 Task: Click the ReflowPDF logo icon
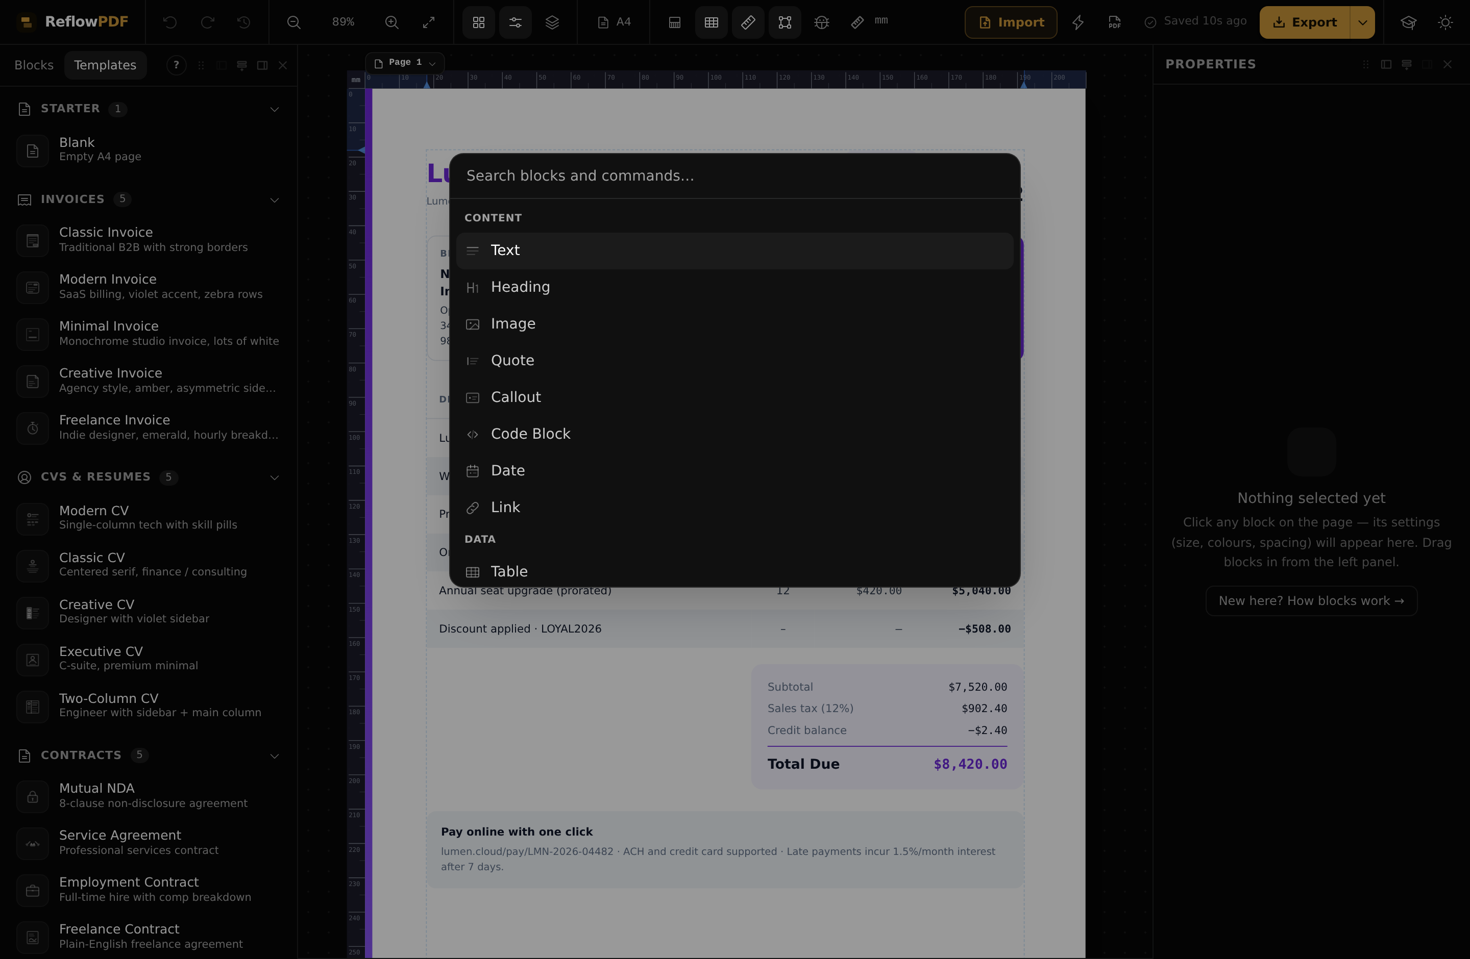click(26, 22)
